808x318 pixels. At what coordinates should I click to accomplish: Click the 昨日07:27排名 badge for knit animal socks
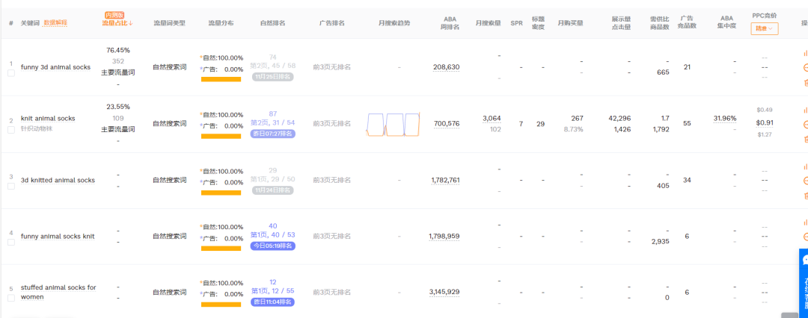(x=272, y=134)
